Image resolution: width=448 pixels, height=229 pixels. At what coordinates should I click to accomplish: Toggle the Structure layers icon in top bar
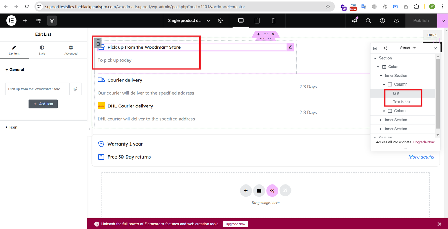tap(52, 21)
